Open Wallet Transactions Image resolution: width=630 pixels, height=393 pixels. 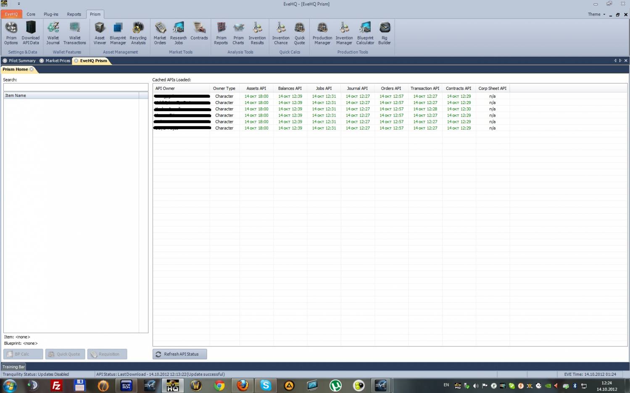tap(75, 33)
